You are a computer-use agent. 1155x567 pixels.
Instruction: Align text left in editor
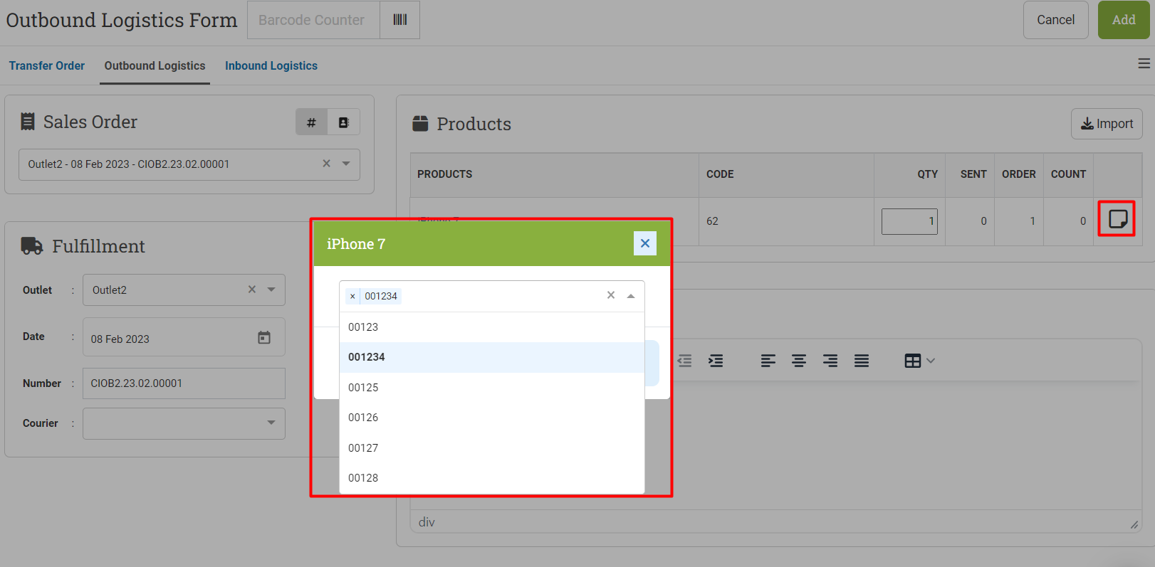coord(768,361)
